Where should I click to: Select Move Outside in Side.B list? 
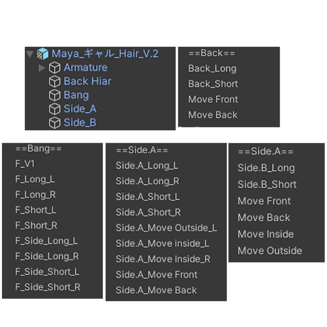(270, 250)
